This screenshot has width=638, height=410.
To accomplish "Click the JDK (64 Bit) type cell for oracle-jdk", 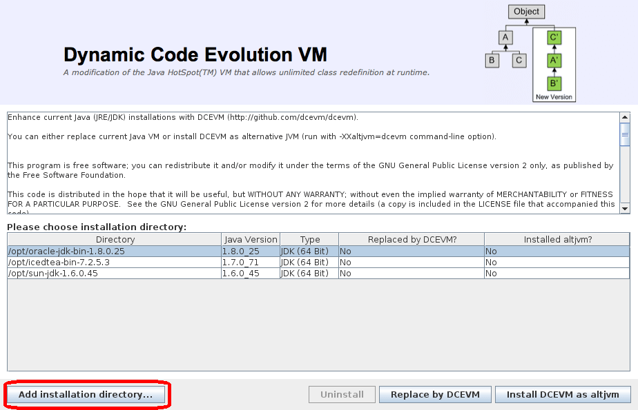I will click(x=309, y=252).
